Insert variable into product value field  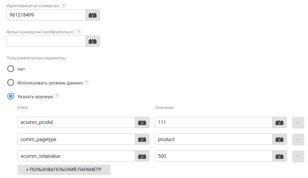pyautogui.click(x=279, y=139)
